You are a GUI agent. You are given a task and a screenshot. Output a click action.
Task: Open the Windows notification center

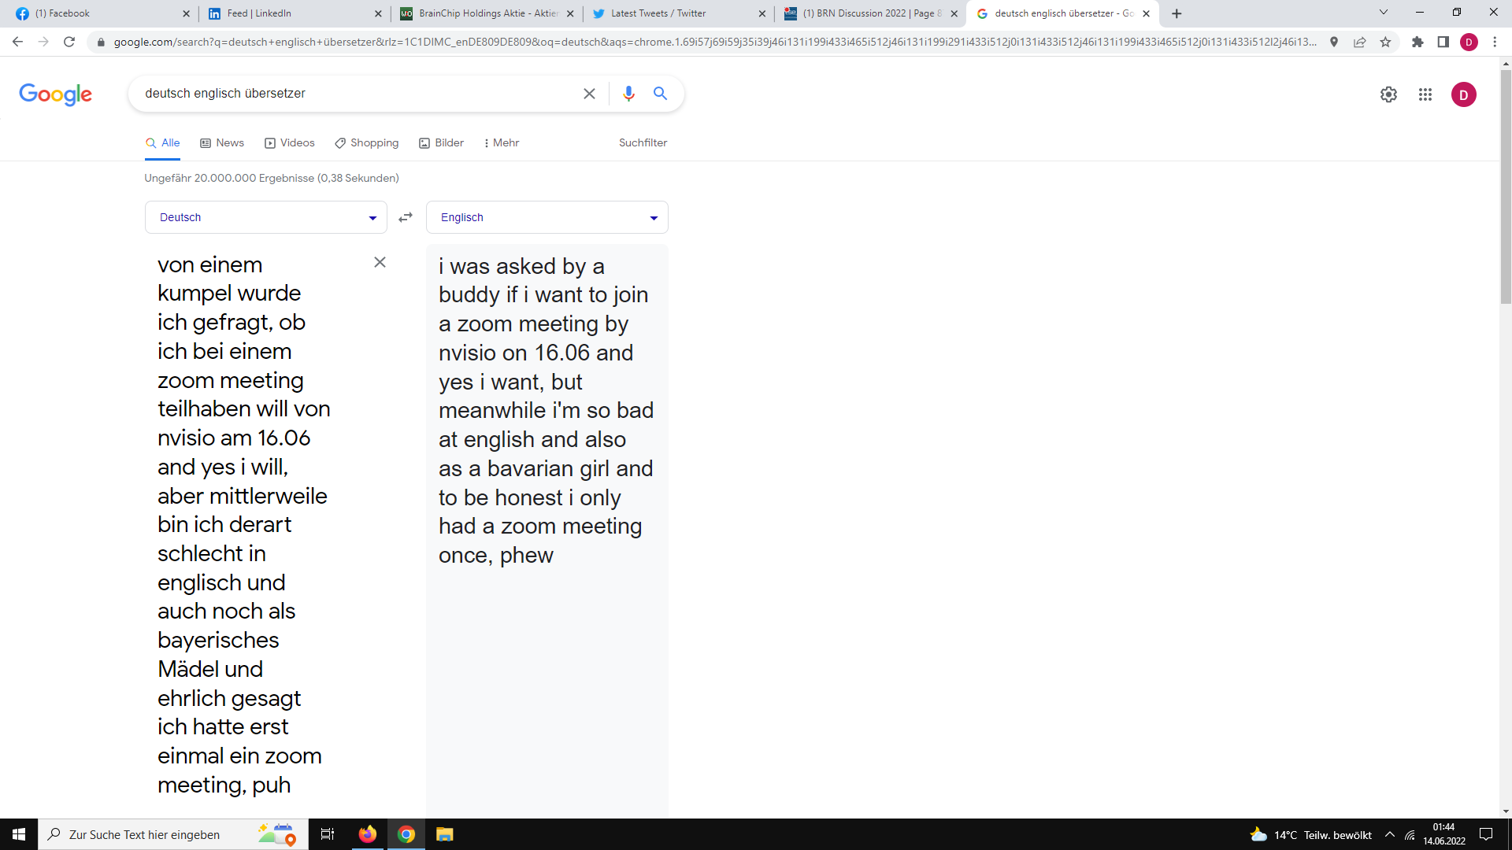[1486, 834]
